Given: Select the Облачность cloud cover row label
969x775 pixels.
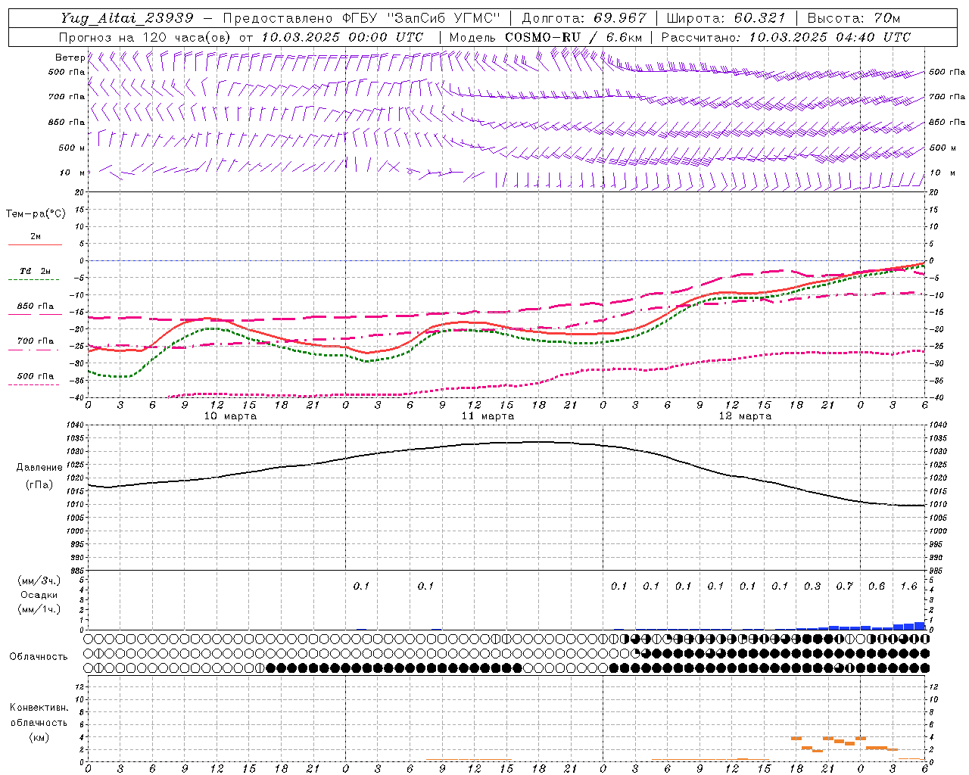Looking at the screenshot, I should click(x=39, y=657).
